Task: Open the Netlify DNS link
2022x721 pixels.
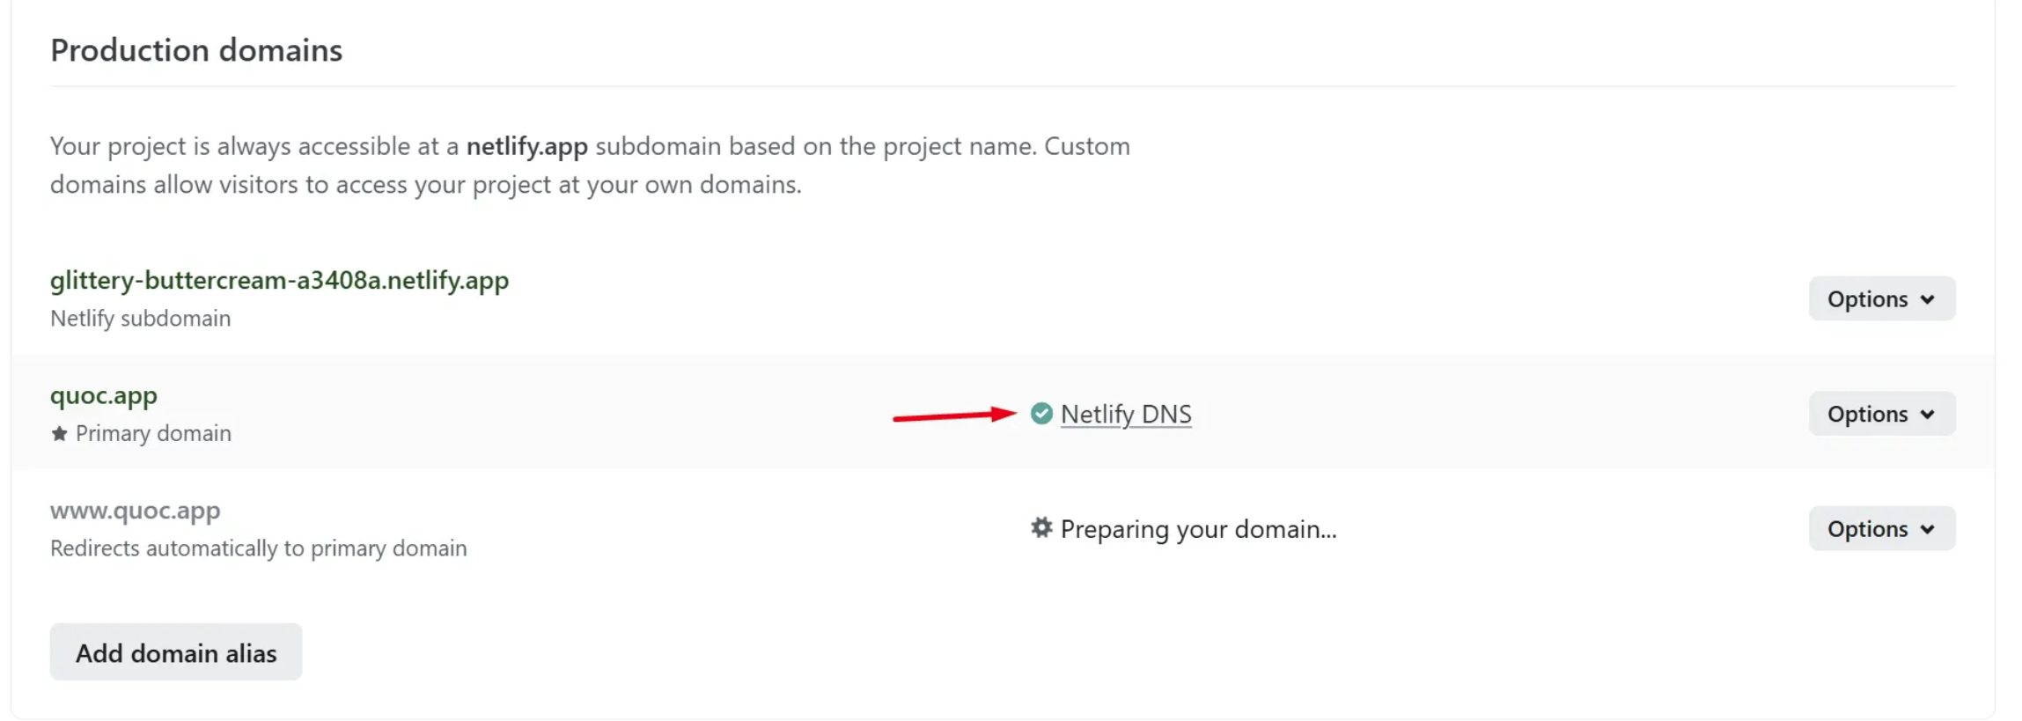Action: pyautogui.click(x=1126, y=414)
